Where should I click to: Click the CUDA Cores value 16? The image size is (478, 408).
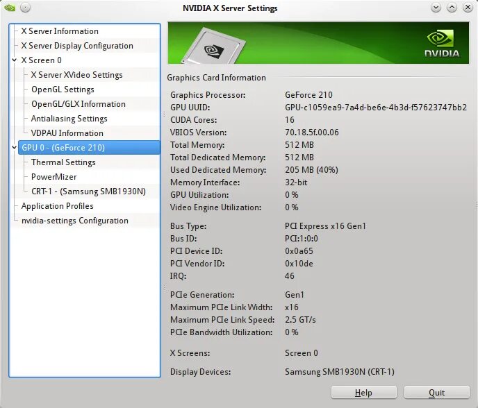[290, 120]
